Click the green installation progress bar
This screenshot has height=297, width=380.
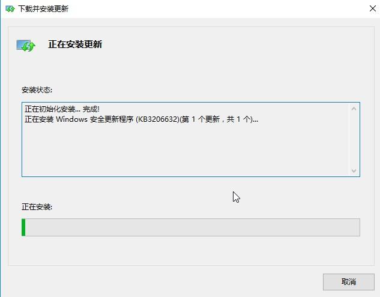click(x=191, y=227)
